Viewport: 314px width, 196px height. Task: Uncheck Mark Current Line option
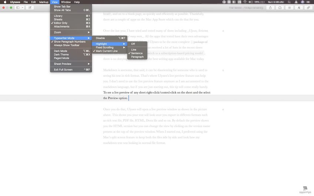(x=107, y=51)
